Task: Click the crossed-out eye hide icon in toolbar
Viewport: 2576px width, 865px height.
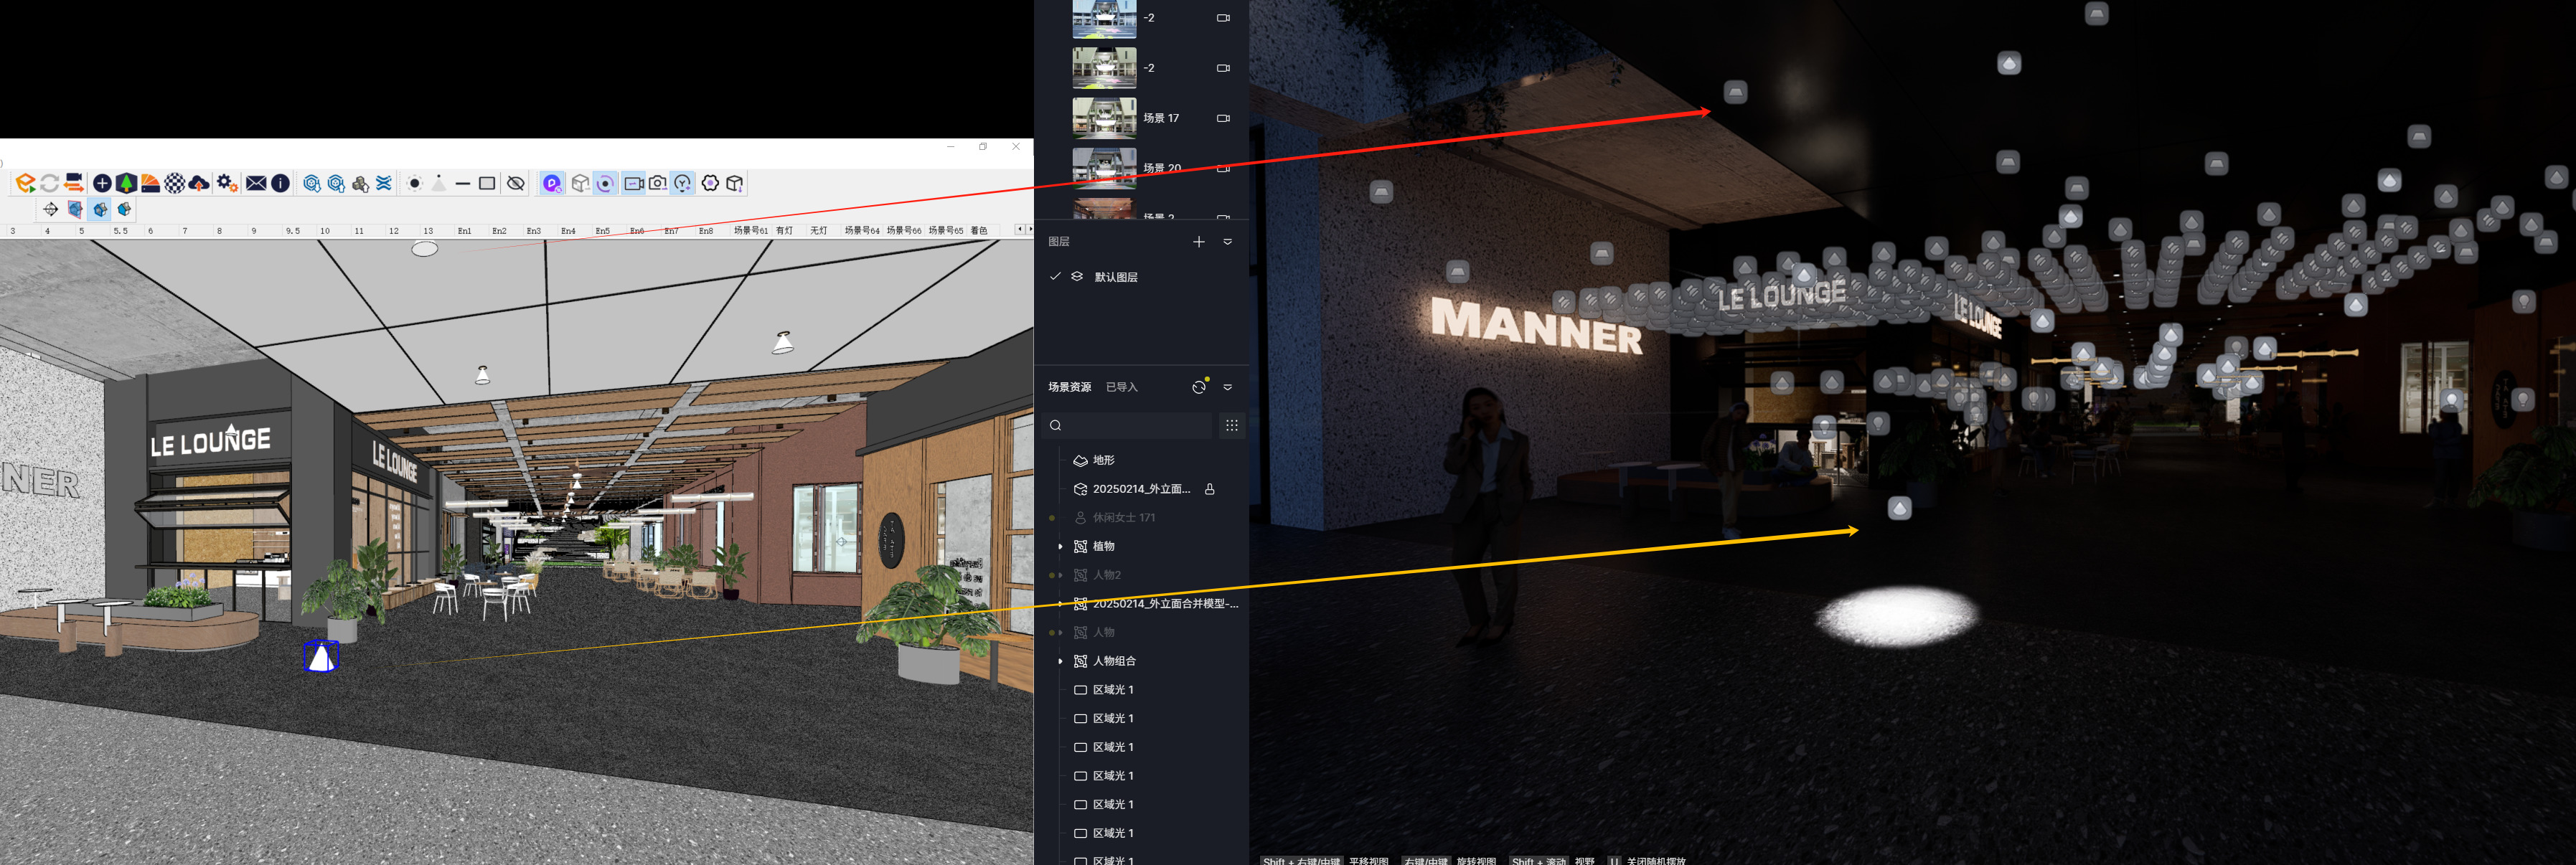Action: pos(516,183)
